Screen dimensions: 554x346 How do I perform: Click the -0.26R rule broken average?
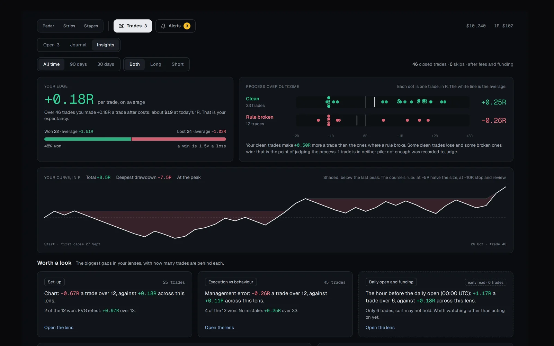point(493,120)
